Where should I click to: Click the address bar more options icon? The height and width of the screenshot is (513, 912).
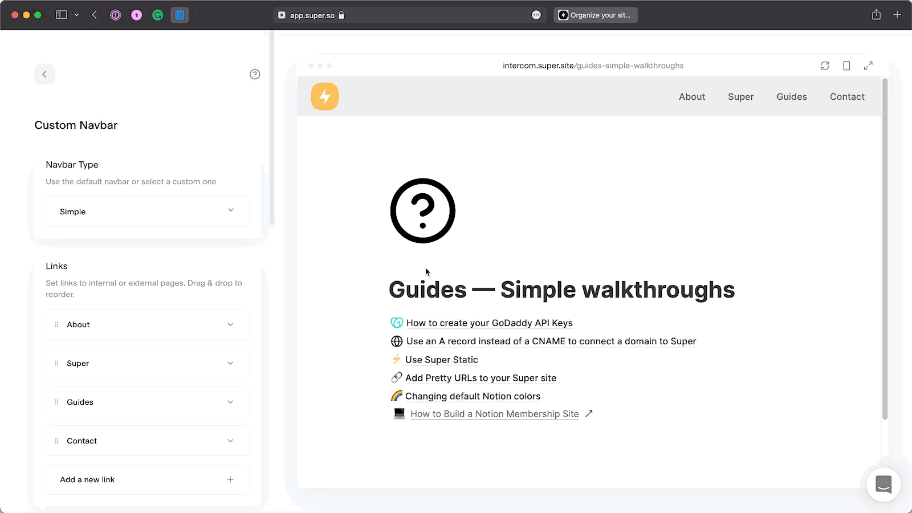[536, 15]
